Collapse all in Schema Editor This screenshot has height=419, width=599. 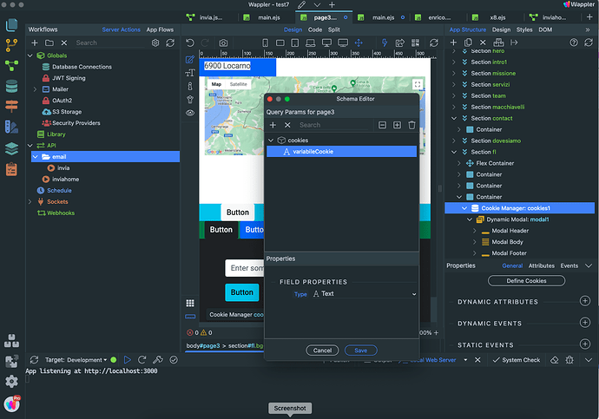click(x=382, y=125)
